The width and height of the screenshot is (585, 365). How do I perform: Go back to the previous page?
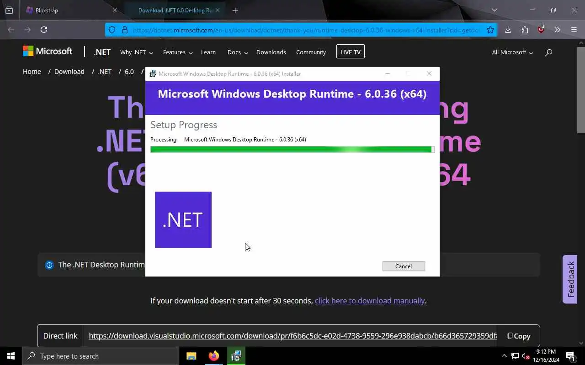coord(11,30)
